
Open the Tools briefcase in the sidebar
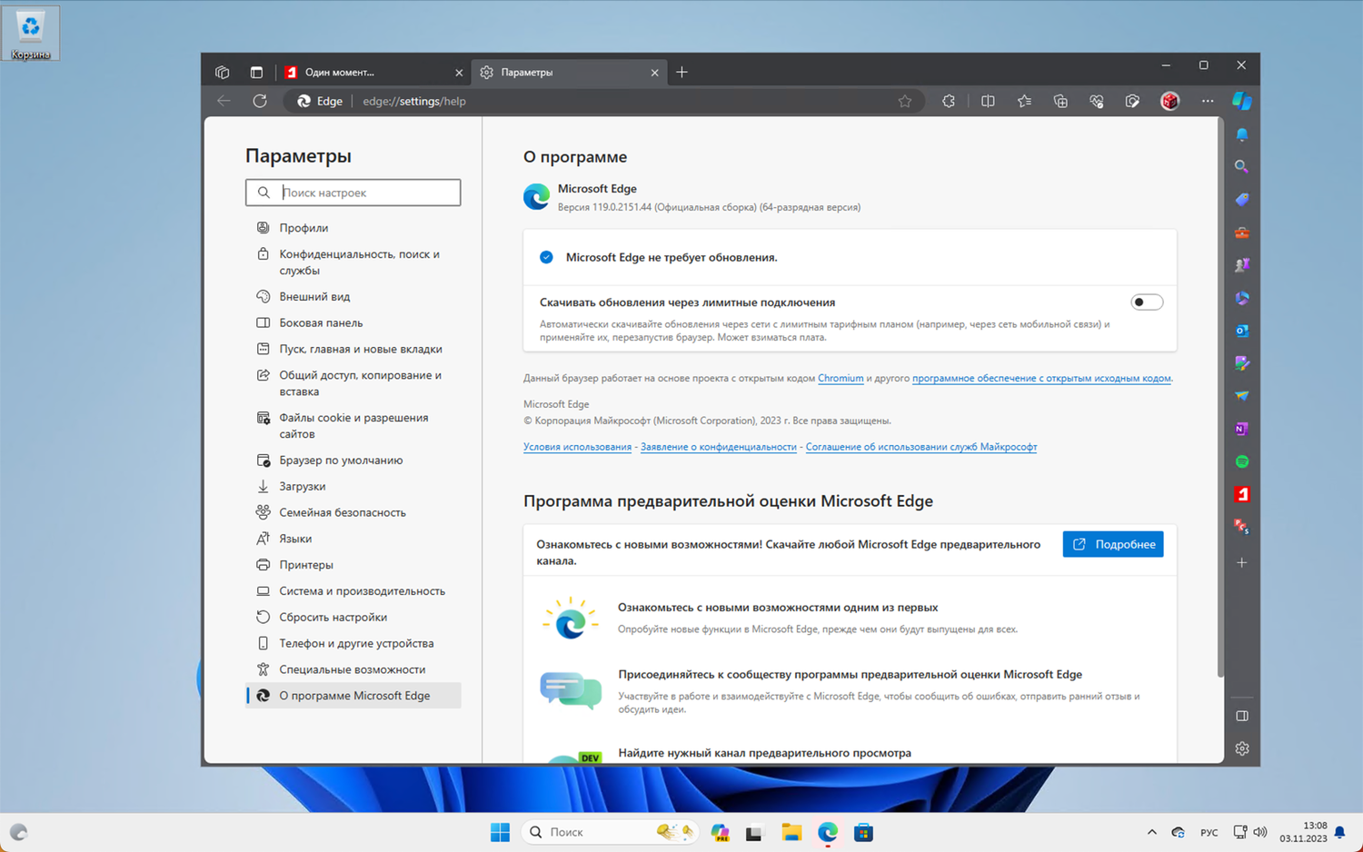pyautogui.click(x=1242, y=233)
